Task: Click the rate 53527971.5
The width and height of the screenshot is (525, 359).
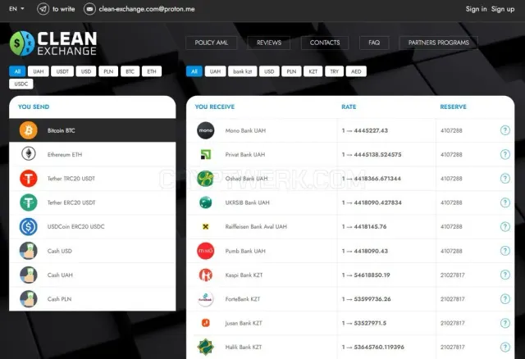Action: pos(370,323)
